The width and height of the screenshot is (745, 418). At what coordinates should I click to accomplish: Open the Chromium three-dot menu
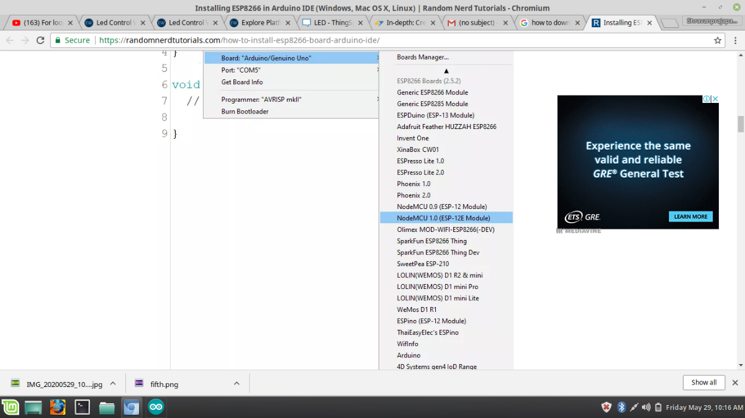[x=734, y=40]
